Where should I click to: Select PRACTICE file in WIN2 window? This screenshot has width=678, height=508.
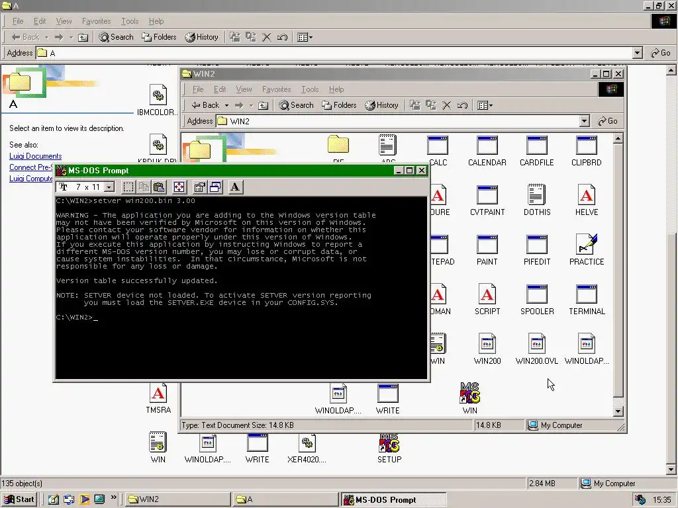587,250
